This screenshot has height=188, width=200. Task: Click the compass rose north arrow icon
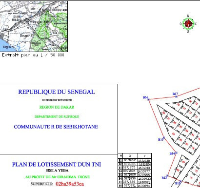(x=188, y=23)
